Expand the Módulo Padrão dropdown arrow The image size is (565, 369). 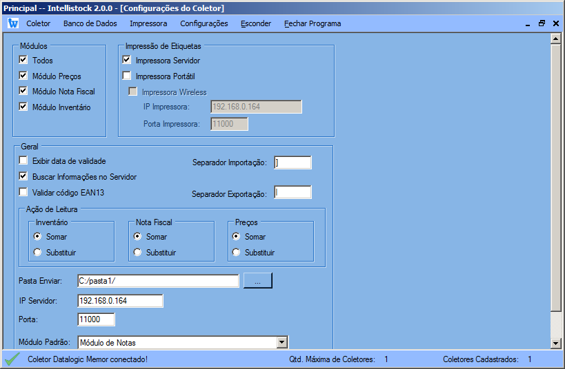(282, 342)
